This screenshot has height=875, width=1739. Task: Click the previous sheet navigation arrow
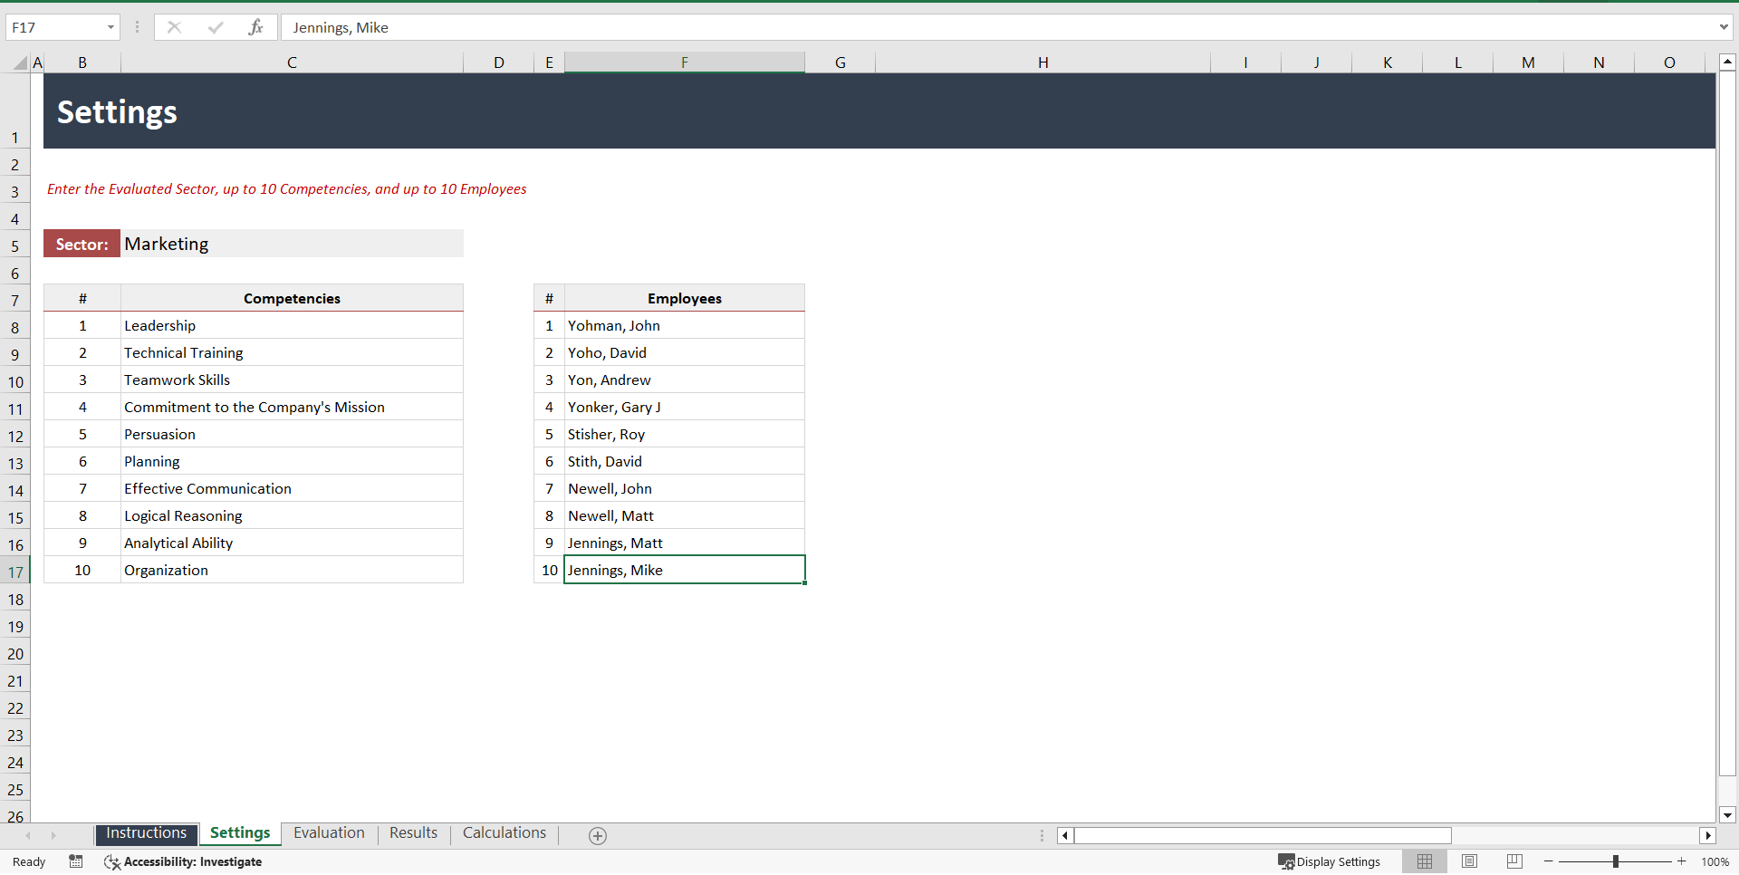click(x=28, y=835)
